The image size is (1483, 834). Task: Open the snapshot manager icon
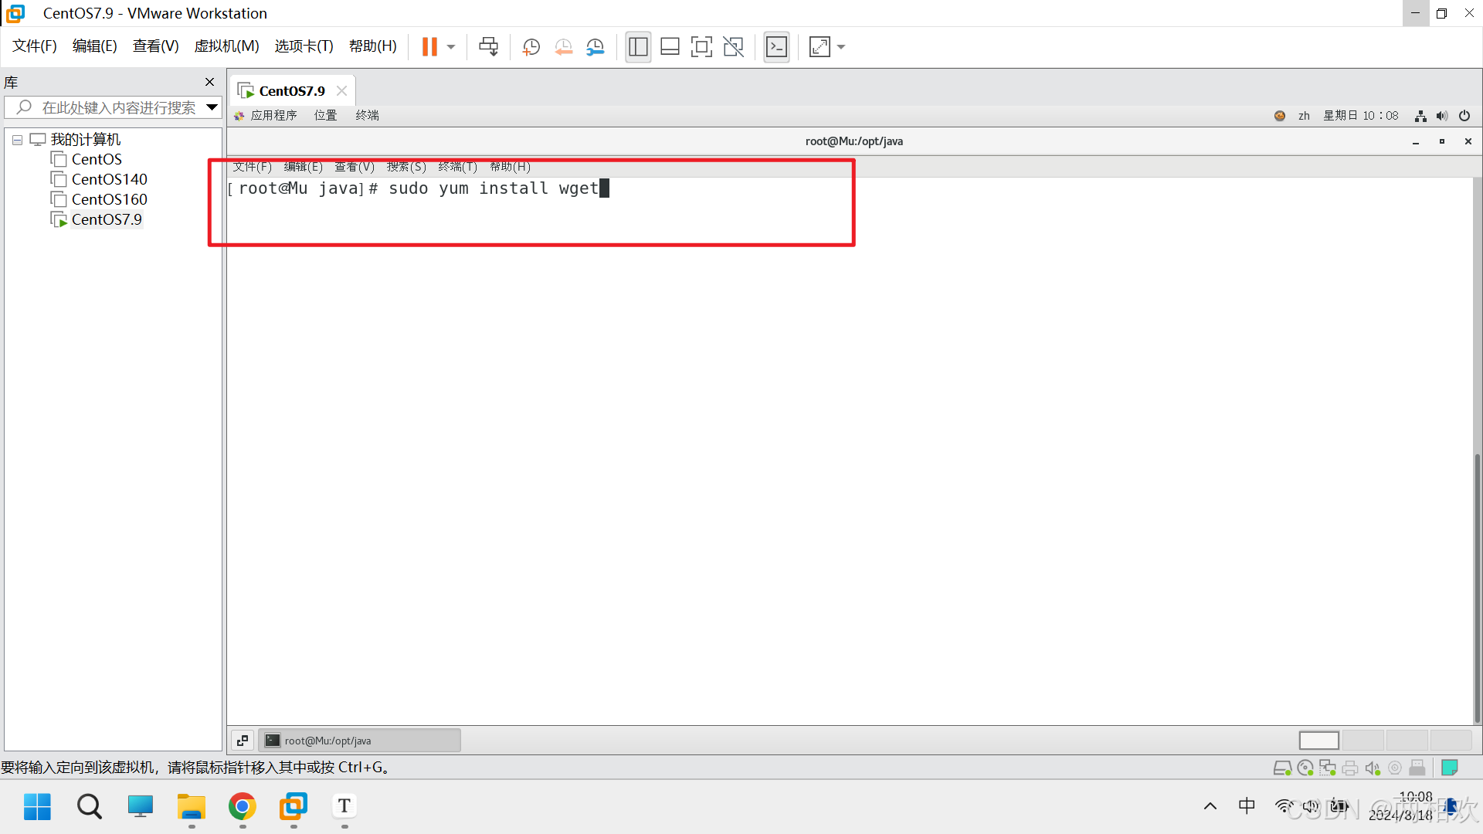[x=595, y=47]
